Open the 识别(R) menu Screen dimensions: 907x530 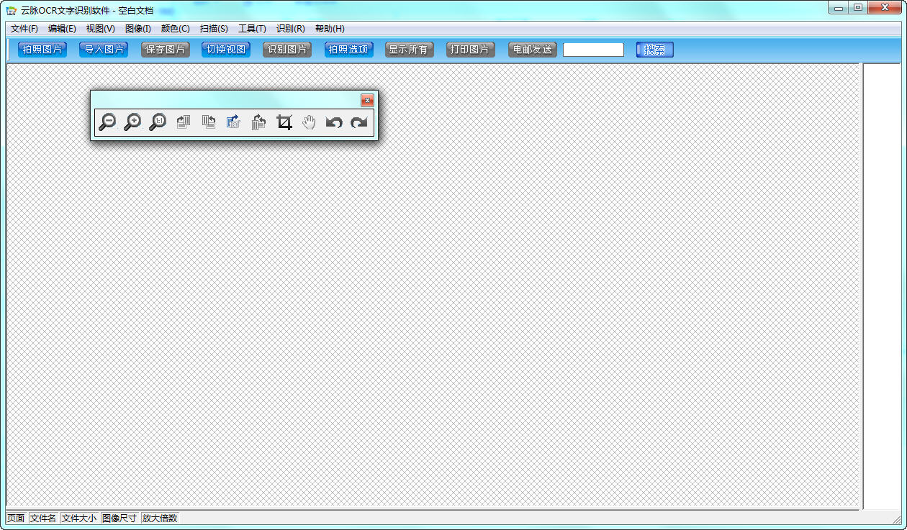coord(290,29)
